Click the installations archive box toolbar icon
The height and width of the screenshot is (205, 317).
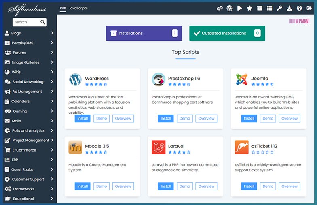[x=260, y=8]
